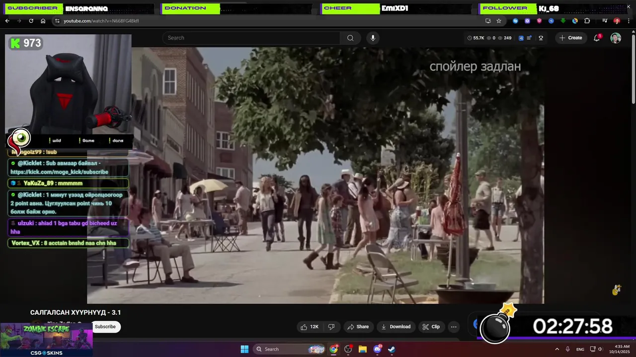
Task: Open the trophy icon in YouTube header
Action: 541,38
